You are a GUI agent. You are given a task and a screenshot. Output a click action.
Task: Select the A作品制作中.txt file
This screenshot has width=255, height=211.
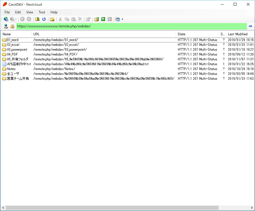pyautogui.click(x=19, y=64)
